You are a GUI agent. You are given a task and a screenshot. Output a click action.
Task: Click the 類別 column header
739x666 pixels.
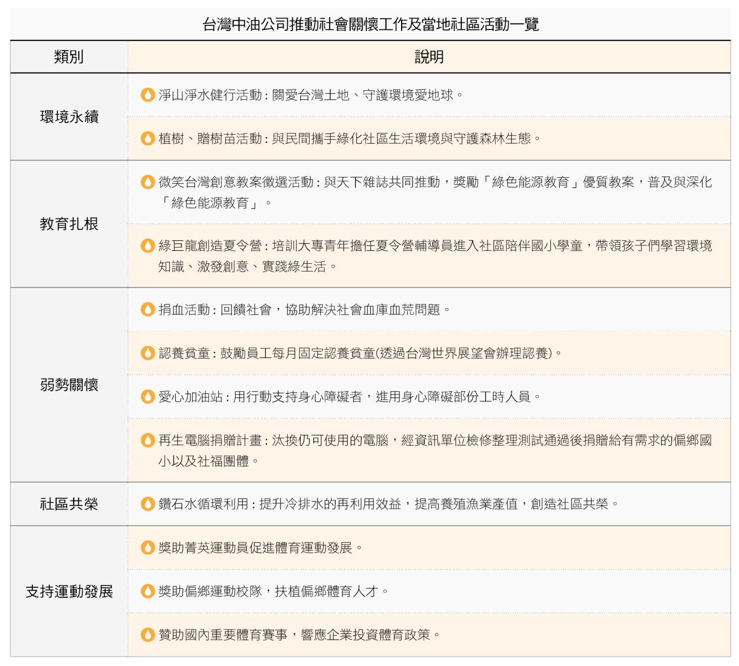click(69, 57)
